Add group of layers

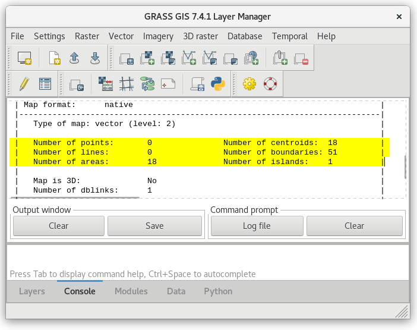pyautogui.click(x=280, y=58)
